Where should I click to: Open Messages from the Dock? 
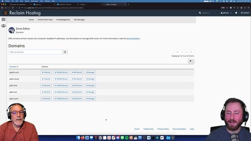click(x=122, y=137)
